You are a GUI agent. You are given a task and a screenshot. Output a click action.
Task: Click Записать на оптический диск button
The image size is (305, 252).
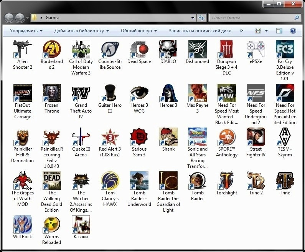[200, 31]
